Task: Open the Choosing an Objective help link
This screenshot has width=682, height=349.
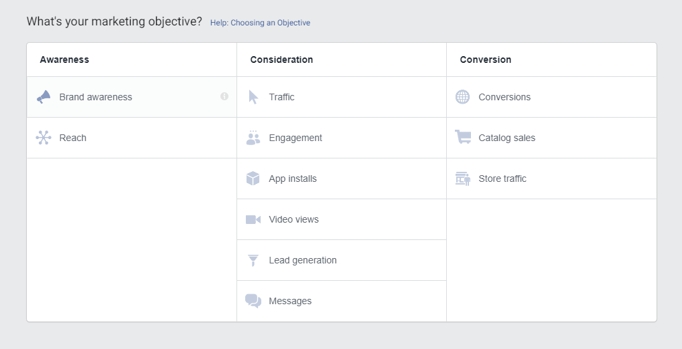Action: click(260, 23)
